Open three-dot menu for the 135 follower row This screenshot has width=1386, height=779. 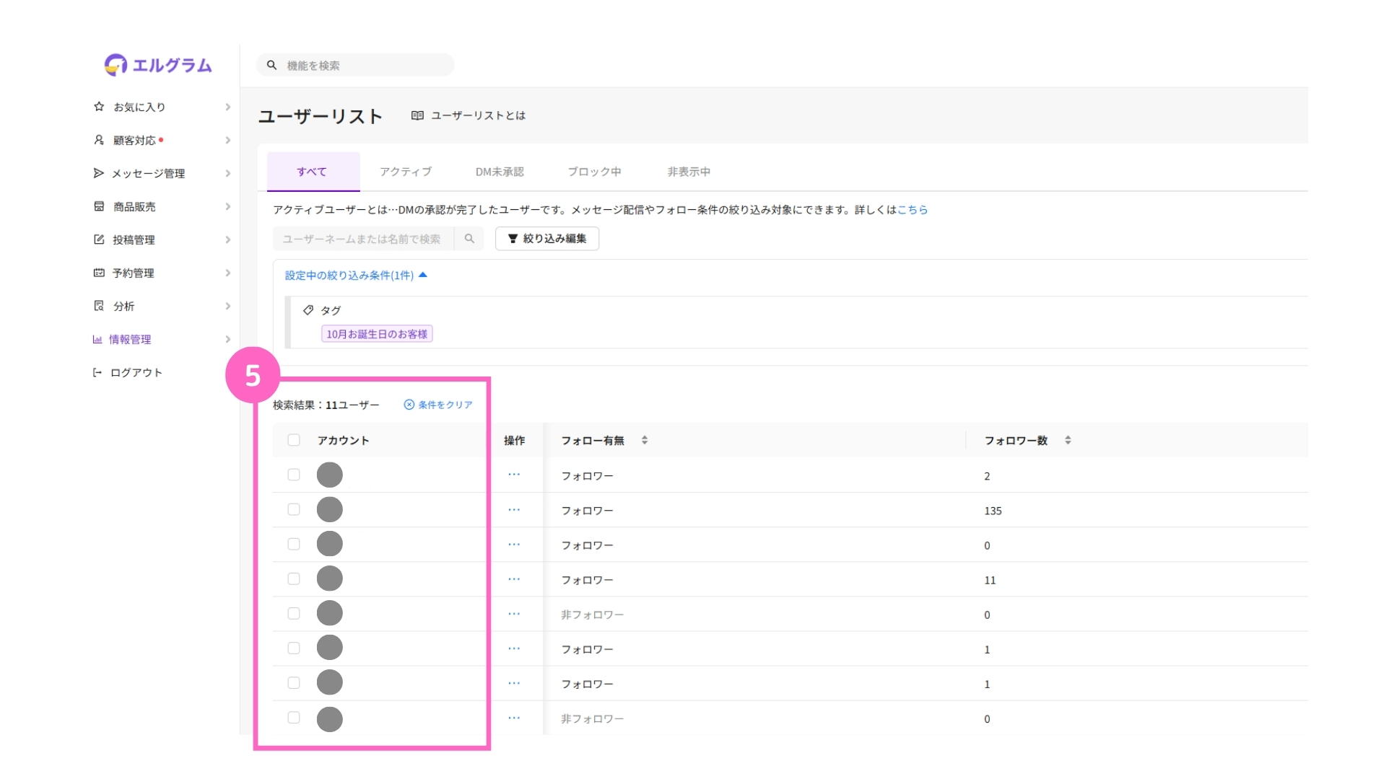pos(514,510)
